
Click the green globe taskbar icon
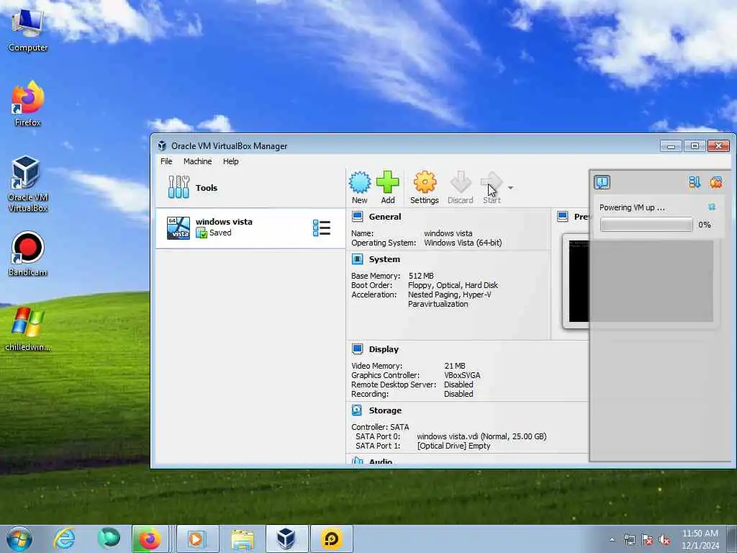click(109, 539)
